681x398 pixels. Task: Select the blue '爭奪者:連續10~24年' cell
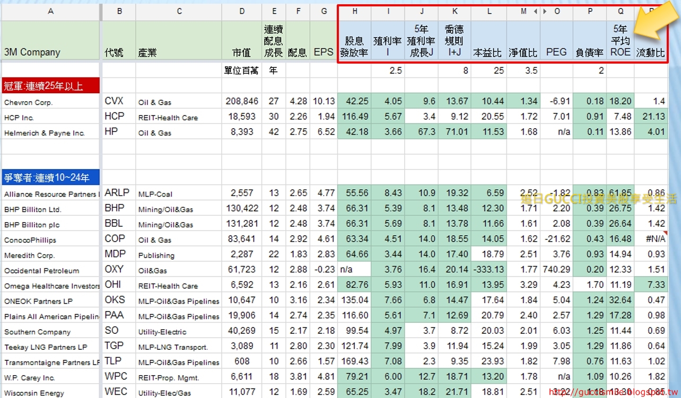[50, 178]
